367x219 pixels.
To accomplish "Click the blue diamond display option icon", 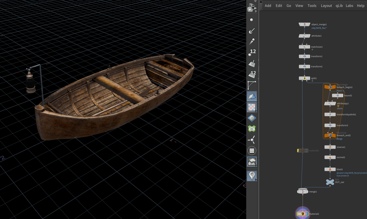I will [x=252, y=118].
